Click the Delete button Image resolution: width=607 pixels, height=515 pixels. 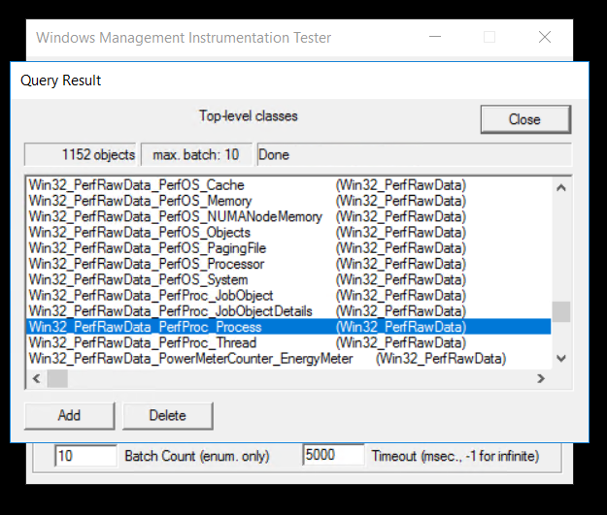[x=168, y=416]
